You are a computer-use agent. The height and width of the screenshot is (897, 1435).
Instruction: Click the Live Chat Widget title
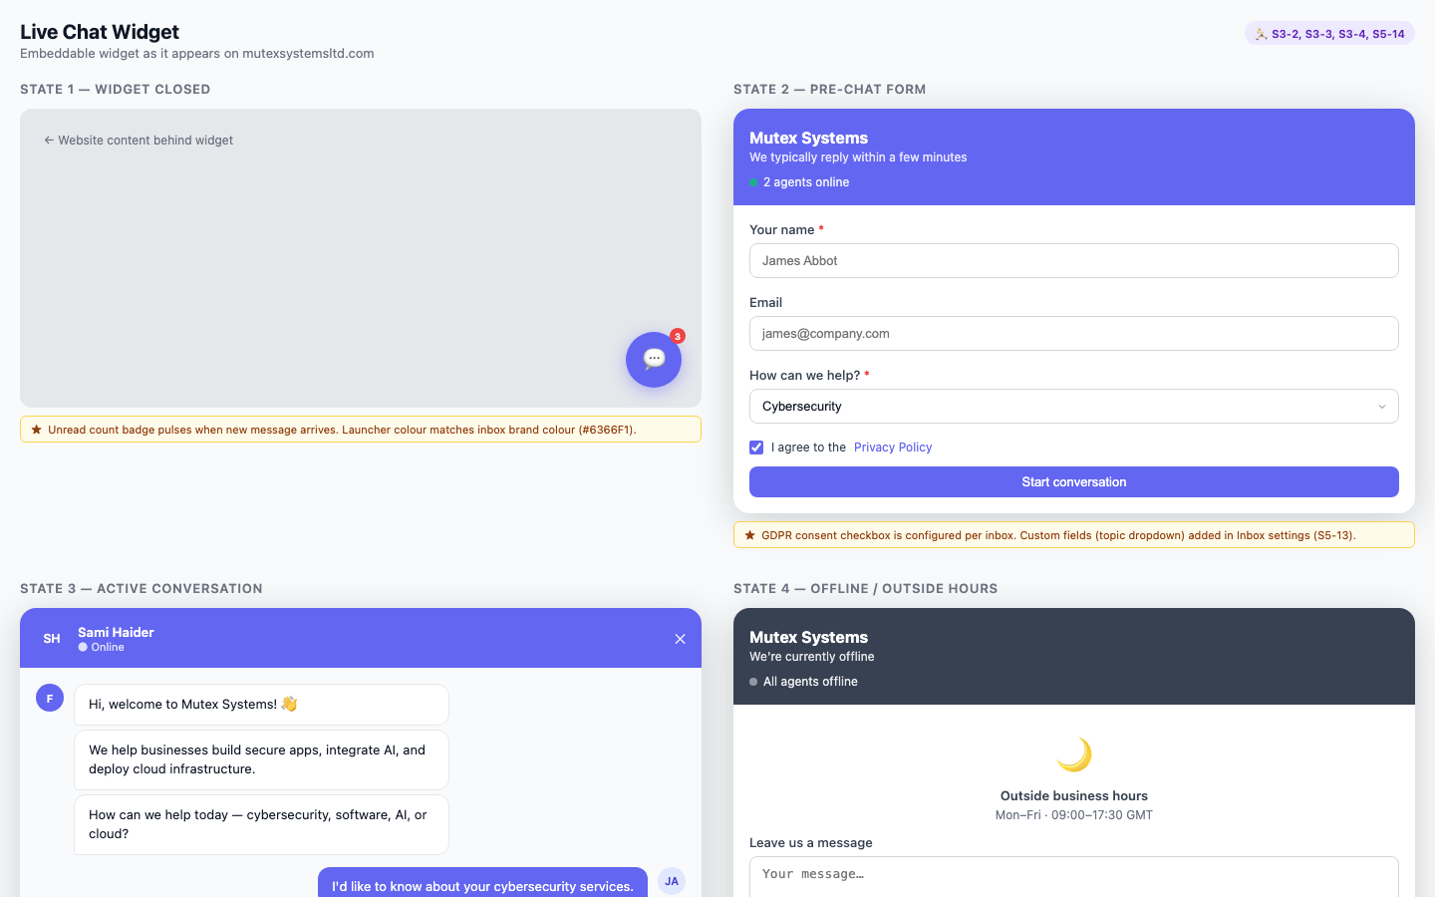coord(100,32)
